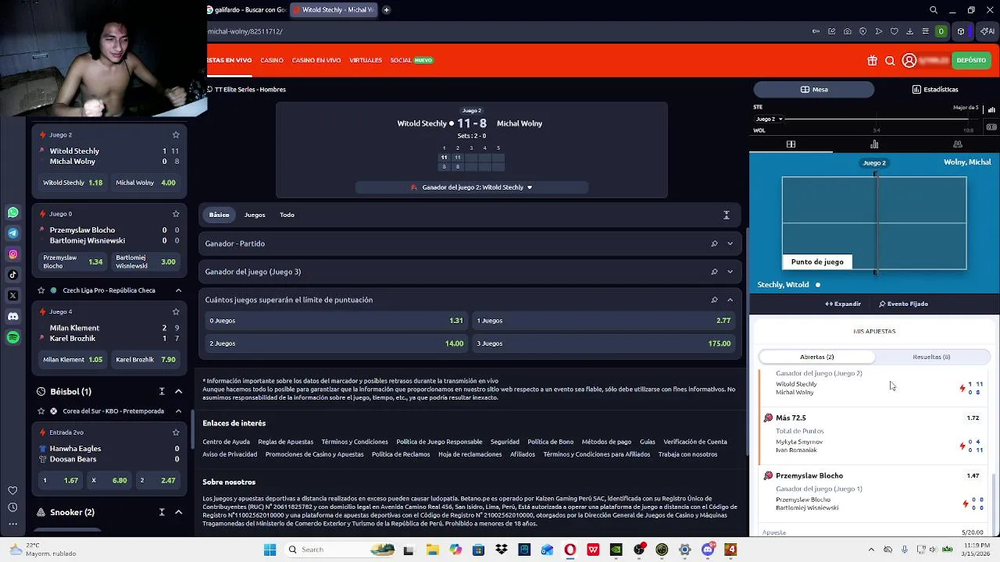Switch to the players head-to-head icon
Screen dimensions: 1000x562
958,144
